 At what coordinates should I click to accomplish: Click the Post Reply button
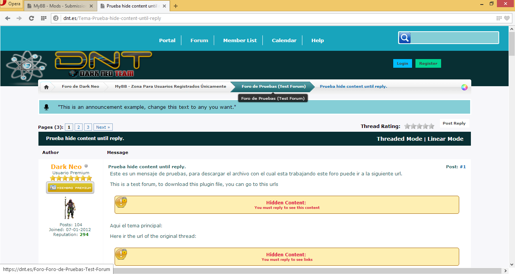click(454, 123)
